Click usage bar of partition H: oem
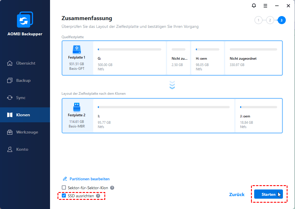 tap(208, 49)
